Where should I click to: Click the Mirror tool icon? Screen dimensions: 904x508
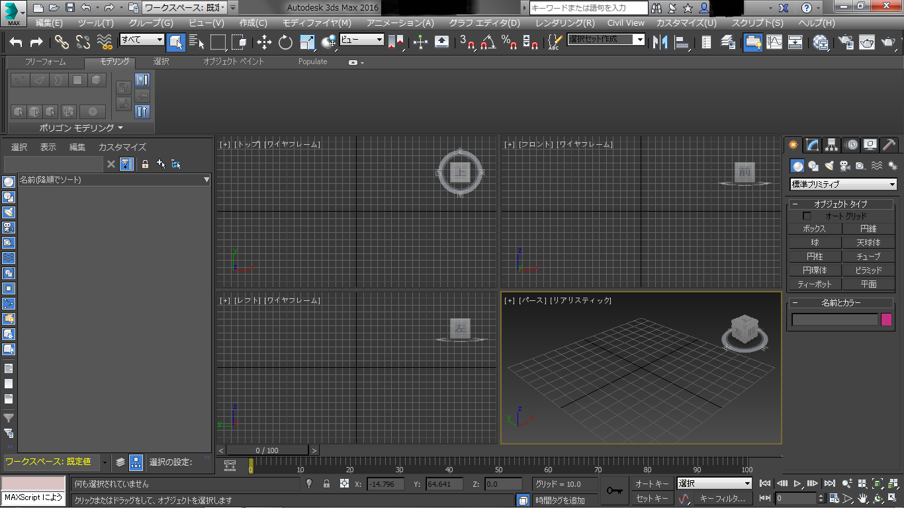[x=660, y=42]
